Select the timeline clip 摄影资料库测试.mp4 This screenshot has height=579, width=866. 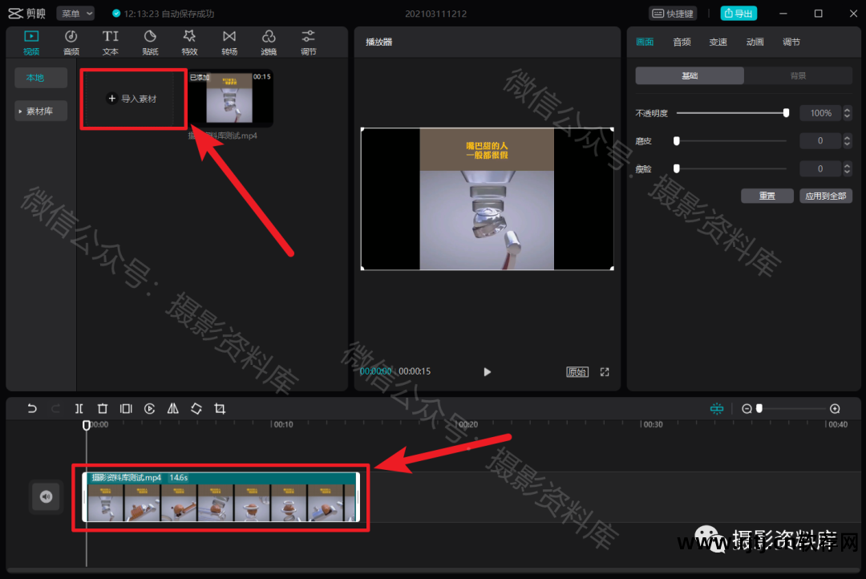[221, 496]
